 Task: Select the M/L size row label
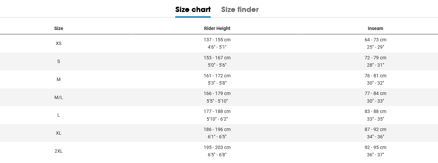tap(59, 97)
